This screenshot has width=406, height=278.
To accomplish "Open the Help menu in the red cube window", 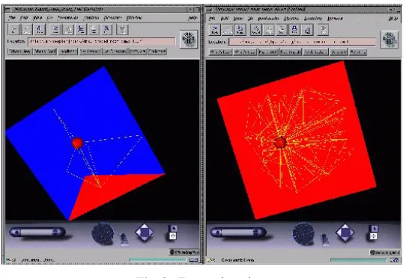I will [x=393, y=19].
